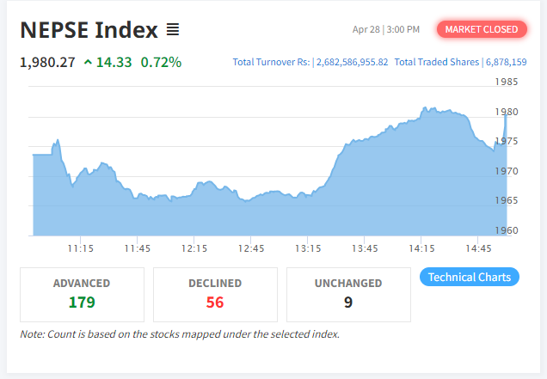Click the 12:15 time axis label

[x=194, y=248]
